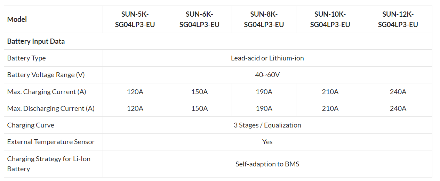Click the 40~60V voltage value
This screenshot has height=181, width=440.
pos(267,75)
